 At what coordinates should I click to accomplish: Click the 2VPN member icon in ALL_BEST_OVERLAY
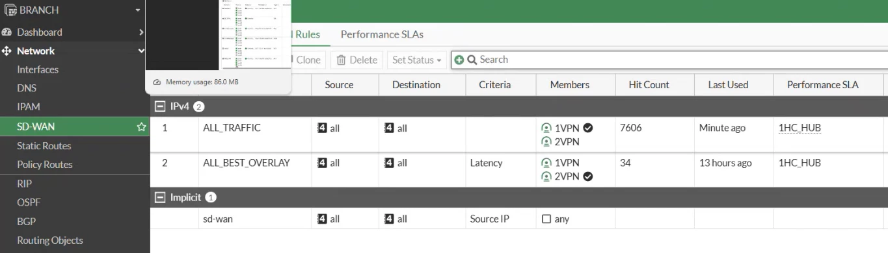point(546,176)
